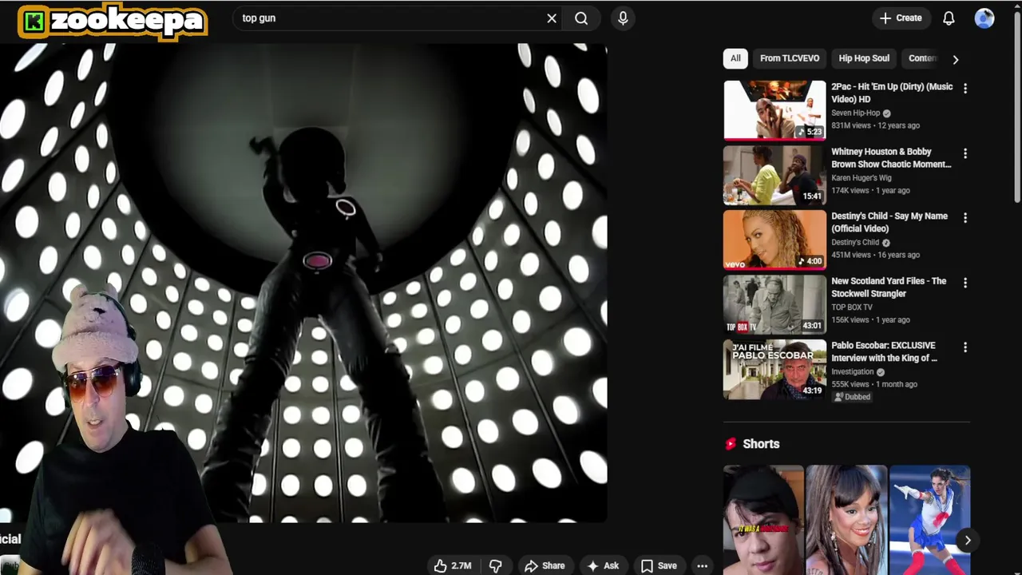Open Seven Hip-Hop channel name
The width and height of the screenshot is (1022, 575).
click(855, 113)
